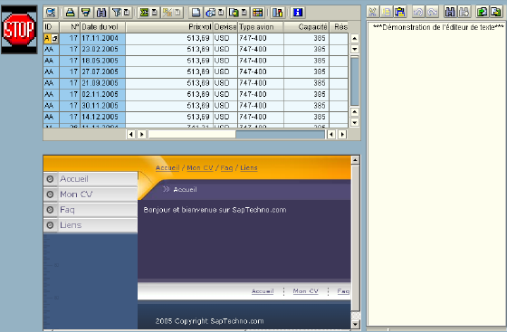Save as local file with the last editor toolbar icon
The height and width of the screenshot is (332, 507).
[496, 13]
